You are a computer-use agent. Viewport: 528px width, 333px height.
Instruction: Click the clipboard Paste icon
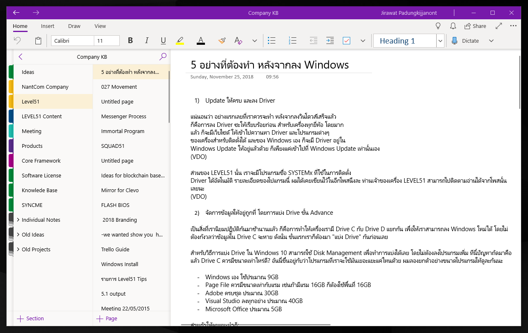[x=38, y=41]
